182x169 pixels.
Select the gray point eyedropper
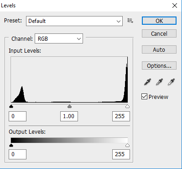159,82
